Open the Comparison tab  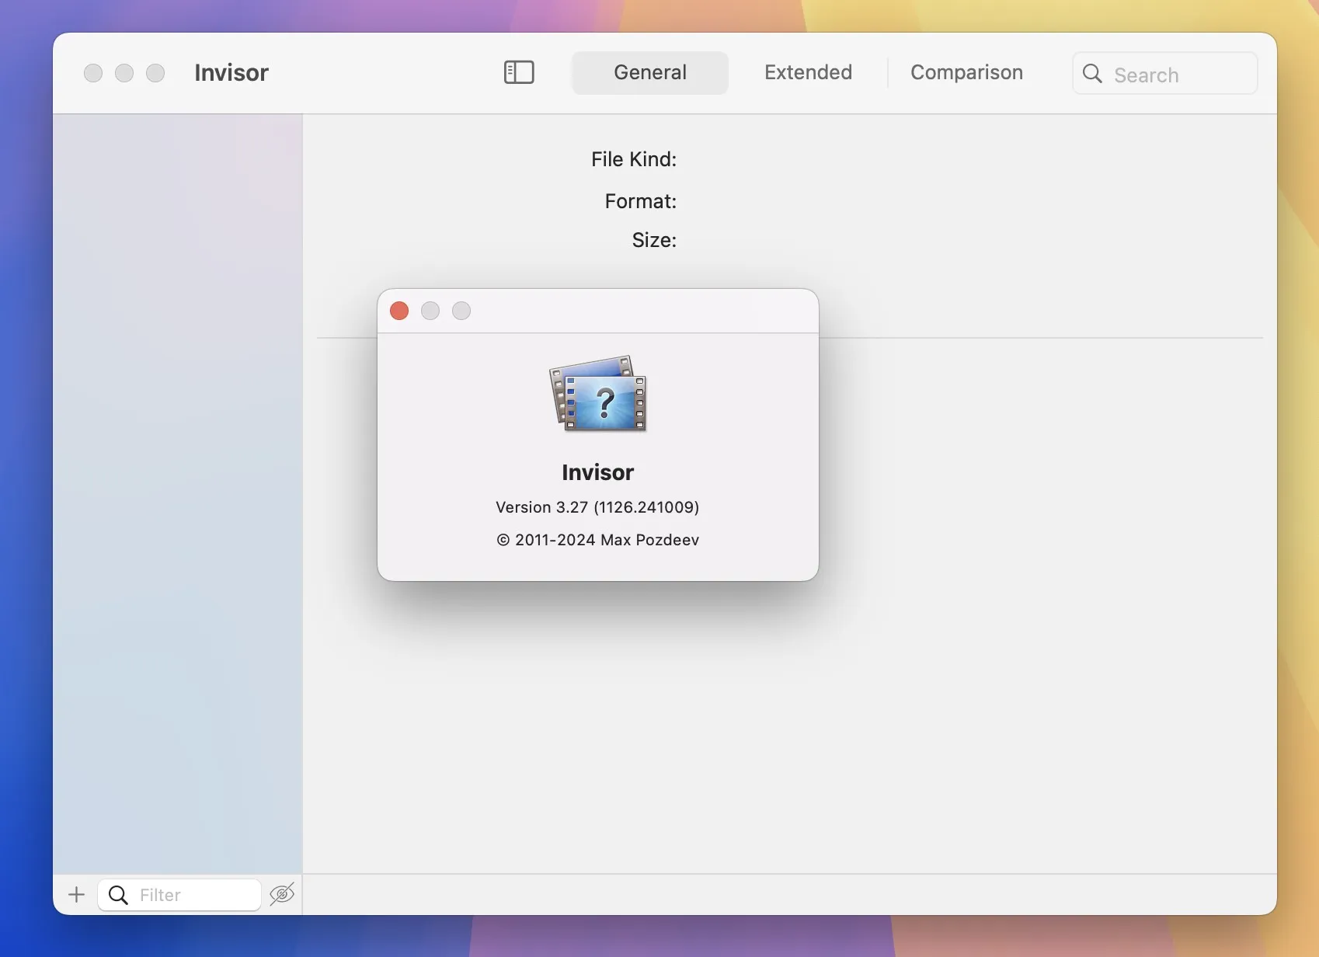966,72
